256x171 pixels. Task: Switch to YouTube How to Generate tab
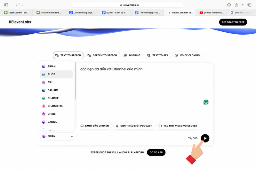(212, 12)
